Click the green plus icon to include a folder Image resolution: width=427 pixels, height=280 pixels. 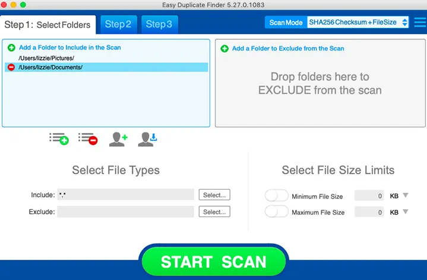[x=11, y=48]
